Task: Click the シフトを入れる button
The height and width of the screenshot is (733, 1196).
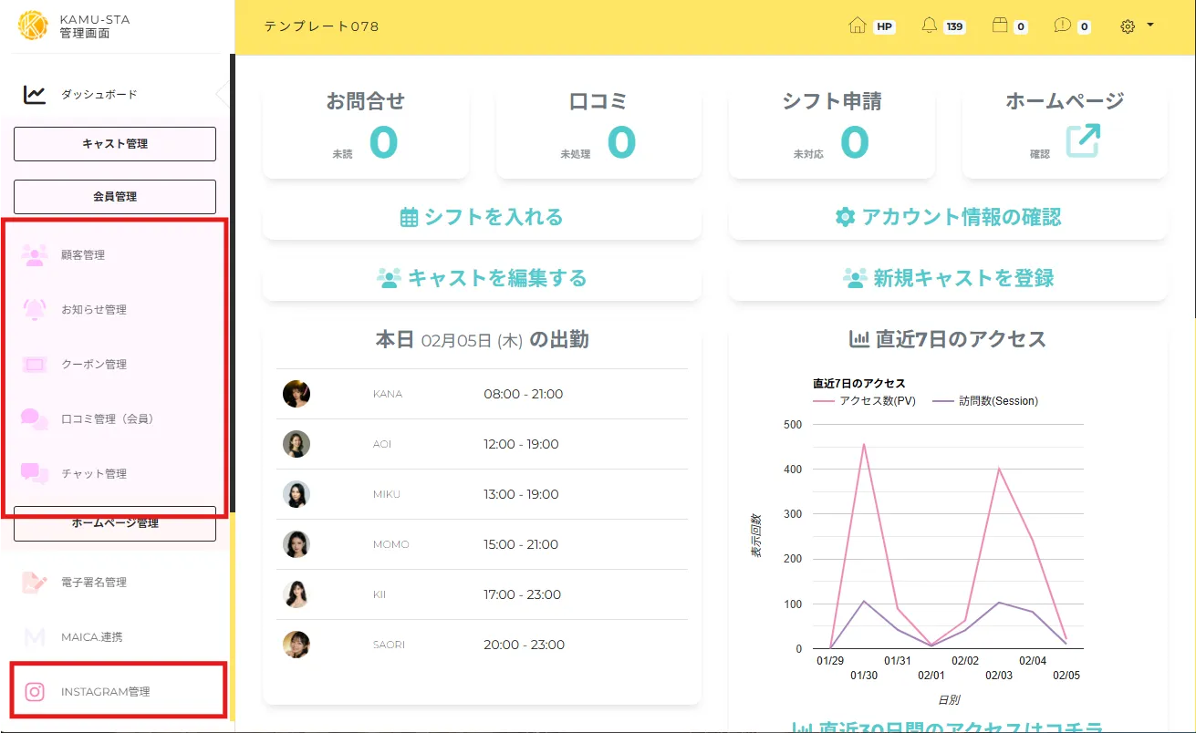Action: (482, 218)
